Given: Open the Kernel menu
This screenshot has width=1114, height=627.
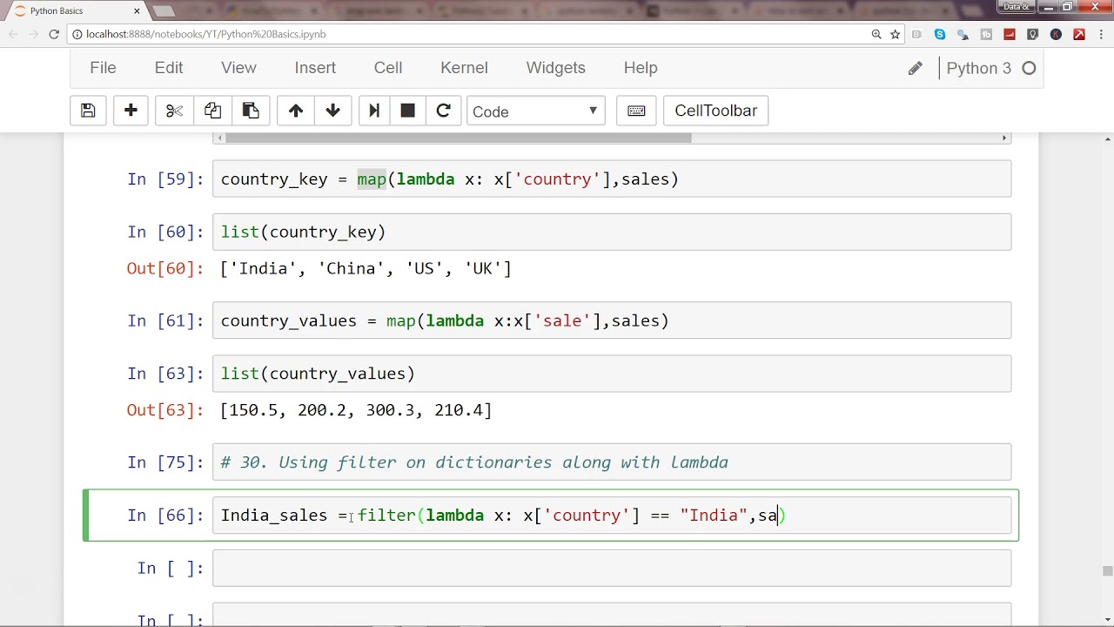Looking at the screenshot, I should [x=464, y=68].
